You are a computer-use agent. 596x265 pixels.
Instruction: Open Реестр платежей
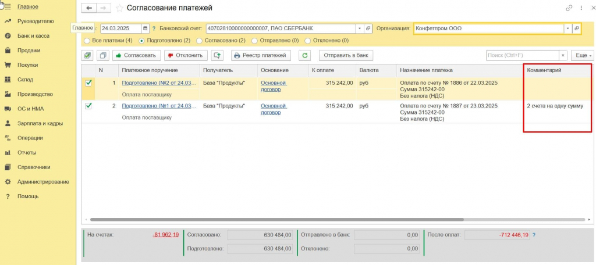[x=261, y=55]
